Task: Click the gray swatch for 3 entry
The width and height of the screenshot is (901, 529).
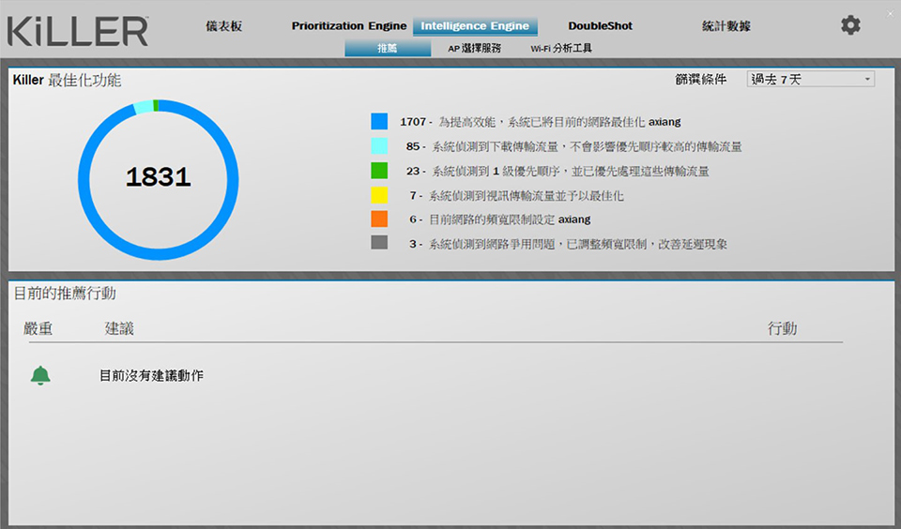Action: click(x=379, y=243)
